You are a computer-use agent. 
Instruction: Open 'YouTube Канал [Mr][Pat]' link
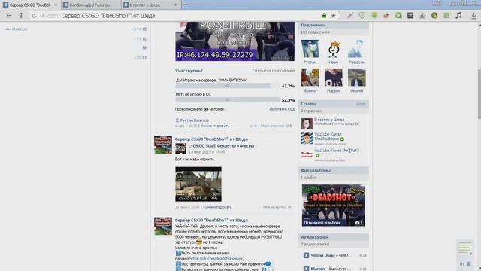(337, 151)
